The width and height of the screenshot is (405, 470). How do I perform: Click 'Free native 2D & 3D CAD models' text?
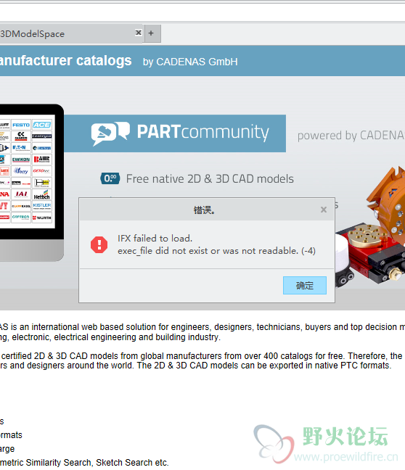(x=210, y=179)
